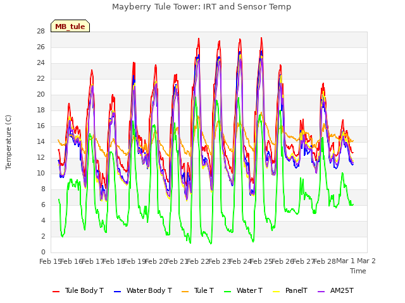Toggle the Tule Body T legend entry
405x303 pixels.
(x=78, y=290)
